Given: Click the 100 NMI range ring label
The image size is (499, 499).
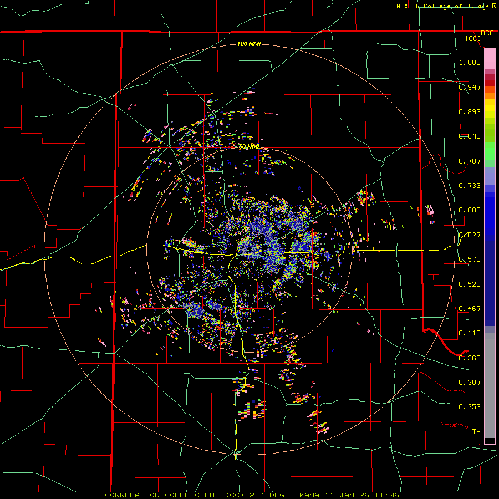Looking at the screenshot, I should pos(249,44).
